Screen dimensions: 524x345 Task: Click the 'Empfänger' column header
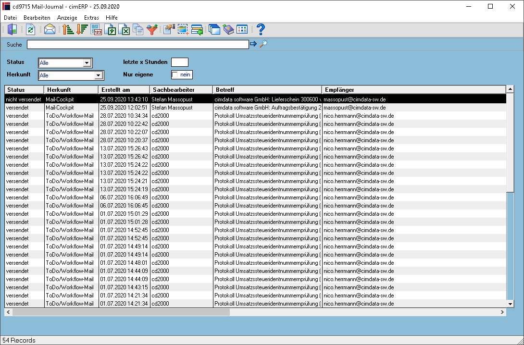[x=414, y=90]
